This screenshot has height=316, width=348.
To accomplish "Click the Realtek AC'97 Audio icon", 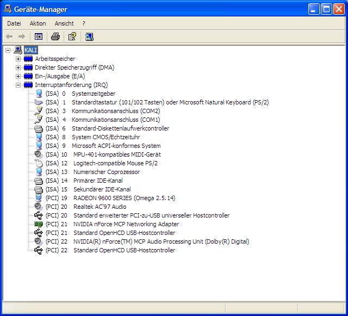I will pos(39,207).
